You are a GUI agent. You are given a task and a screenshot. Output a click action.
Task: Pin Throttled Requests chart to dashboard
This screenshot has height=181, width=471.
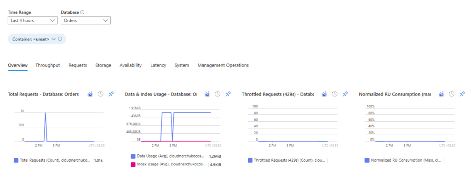(x=345, y=94)
